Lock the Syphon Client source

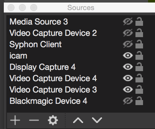[139, 44]
